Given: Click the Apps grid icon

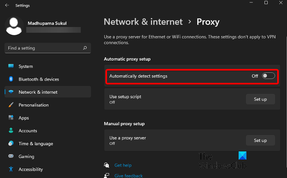Looking at the screenshot, I should point(11,118).
